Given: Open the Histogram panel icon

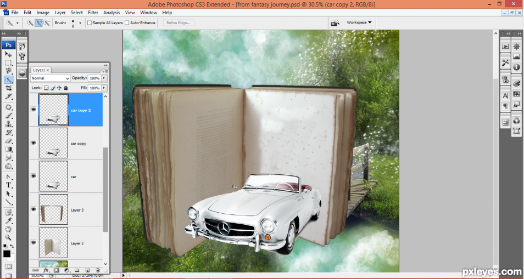Looking at the screenshot, I should click(x=516, y=56).
